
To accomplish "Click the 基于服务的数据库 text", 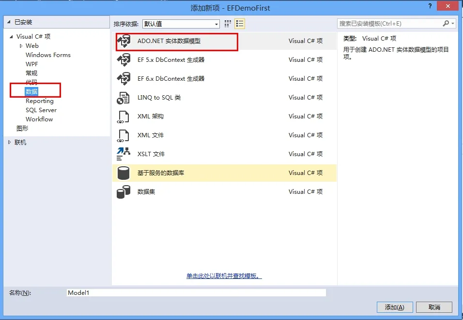I will click(161, 173).
